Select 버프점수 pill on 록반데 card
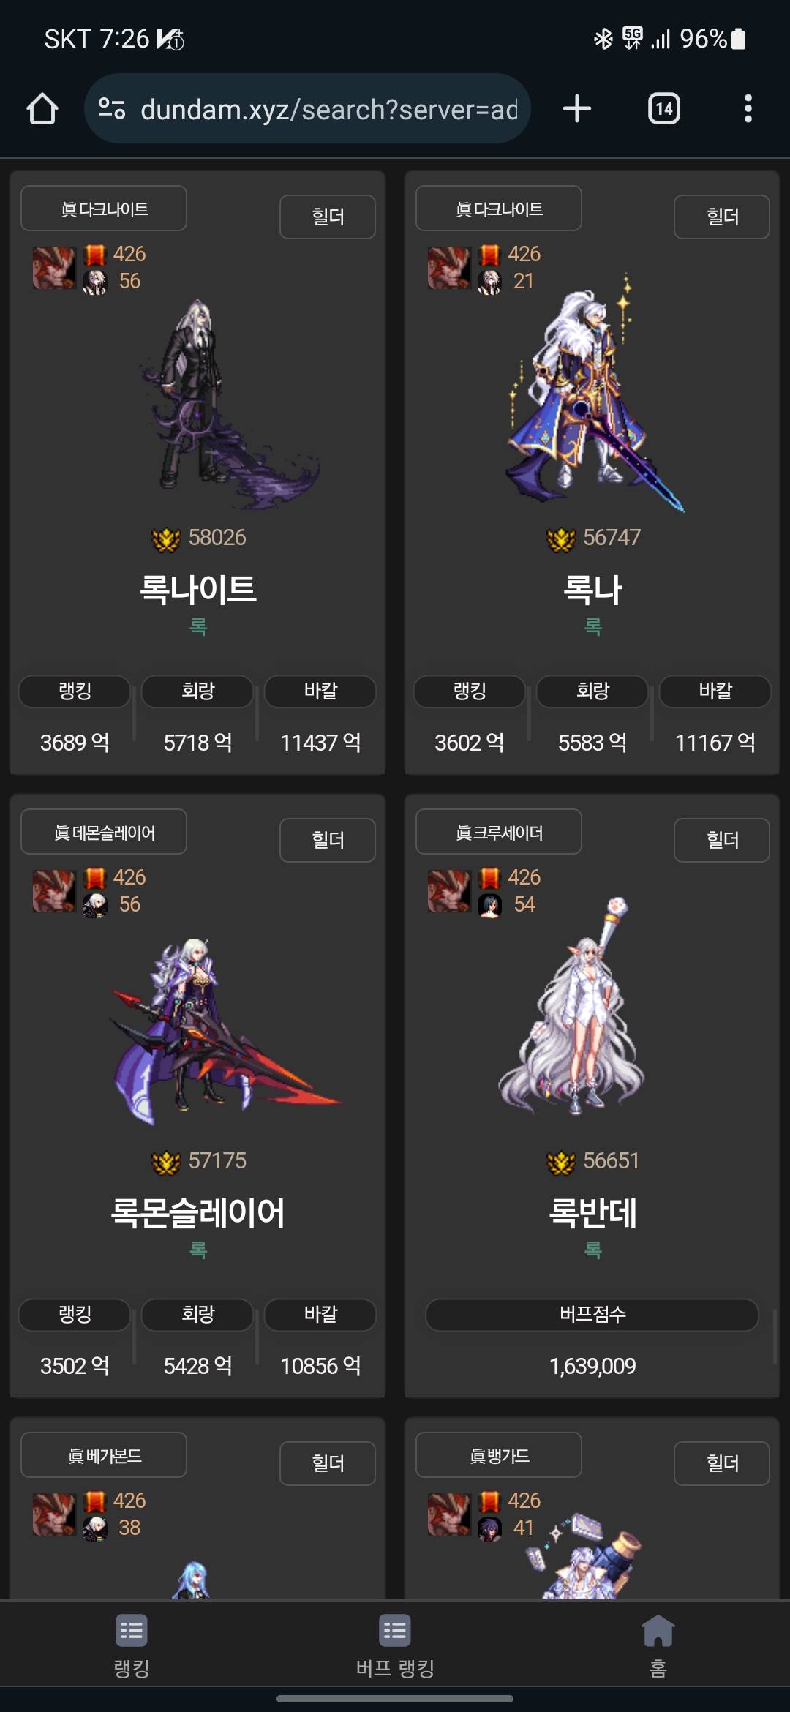 click(x=592, y=1315)
